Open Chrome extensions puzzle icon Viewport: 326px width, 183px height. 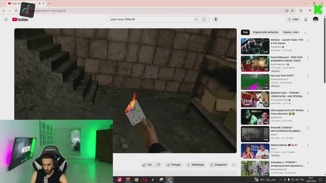pos(301,11)
